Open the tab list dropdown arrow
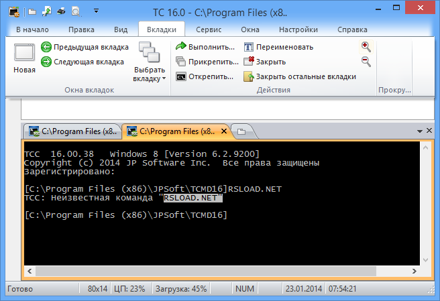Viewport: 440px width, 301px height. (420, 131)
